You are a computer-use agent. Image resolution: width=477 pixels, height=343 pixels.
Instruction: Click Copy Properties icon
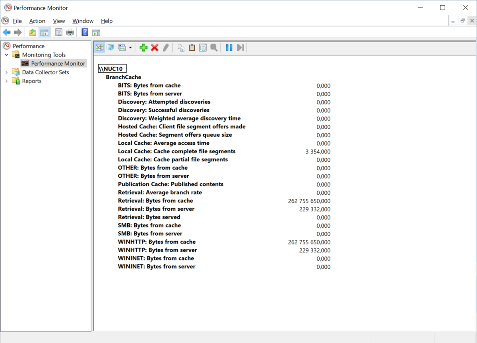(181, 48)
